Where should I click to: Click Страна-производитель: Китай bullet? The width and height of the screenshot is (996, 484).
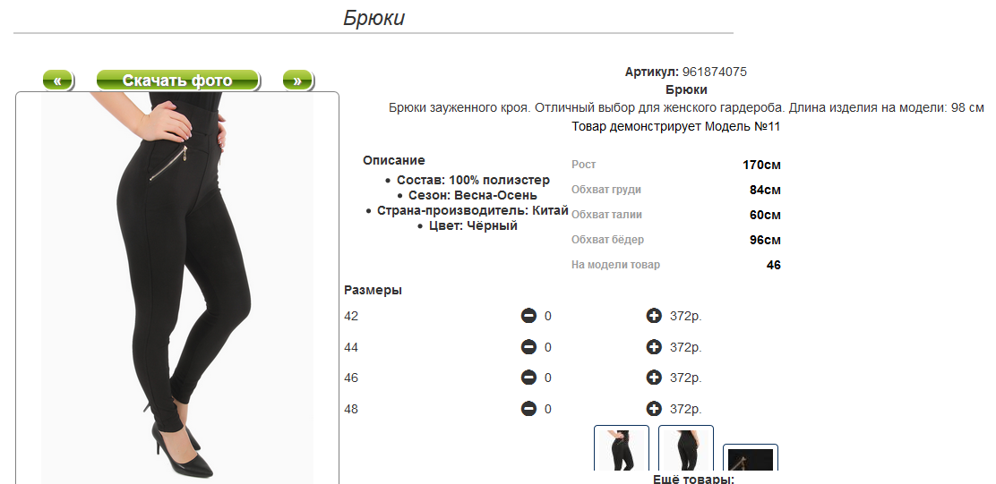[473, 210]
